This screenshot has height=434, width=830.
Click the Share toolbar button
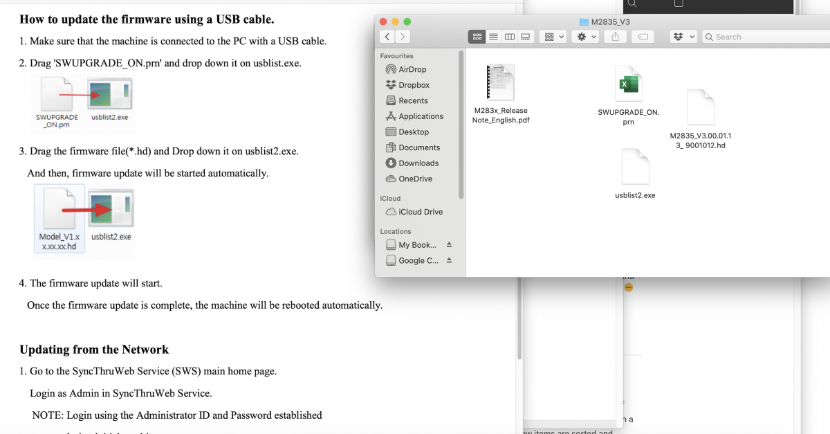(616, 37)
